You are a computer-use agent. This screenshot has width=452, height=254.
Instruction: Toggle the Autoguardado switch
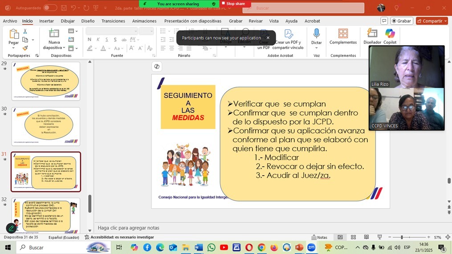[x=50, y=8]
